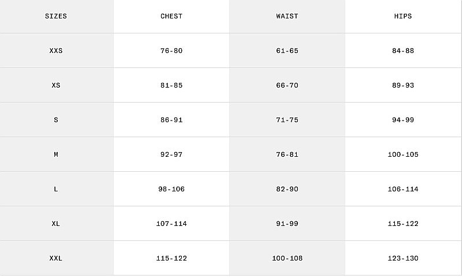The image size is (463, 279).
Task: Click the WAIST column header
Action: (x=287, y=16)
